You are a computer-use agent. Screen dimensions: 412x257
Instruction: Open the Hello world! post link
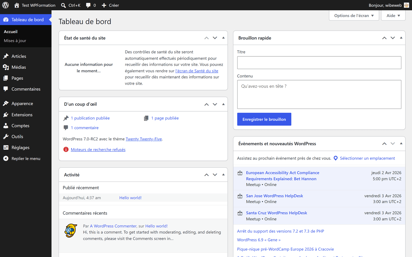(x=130, y=197)
